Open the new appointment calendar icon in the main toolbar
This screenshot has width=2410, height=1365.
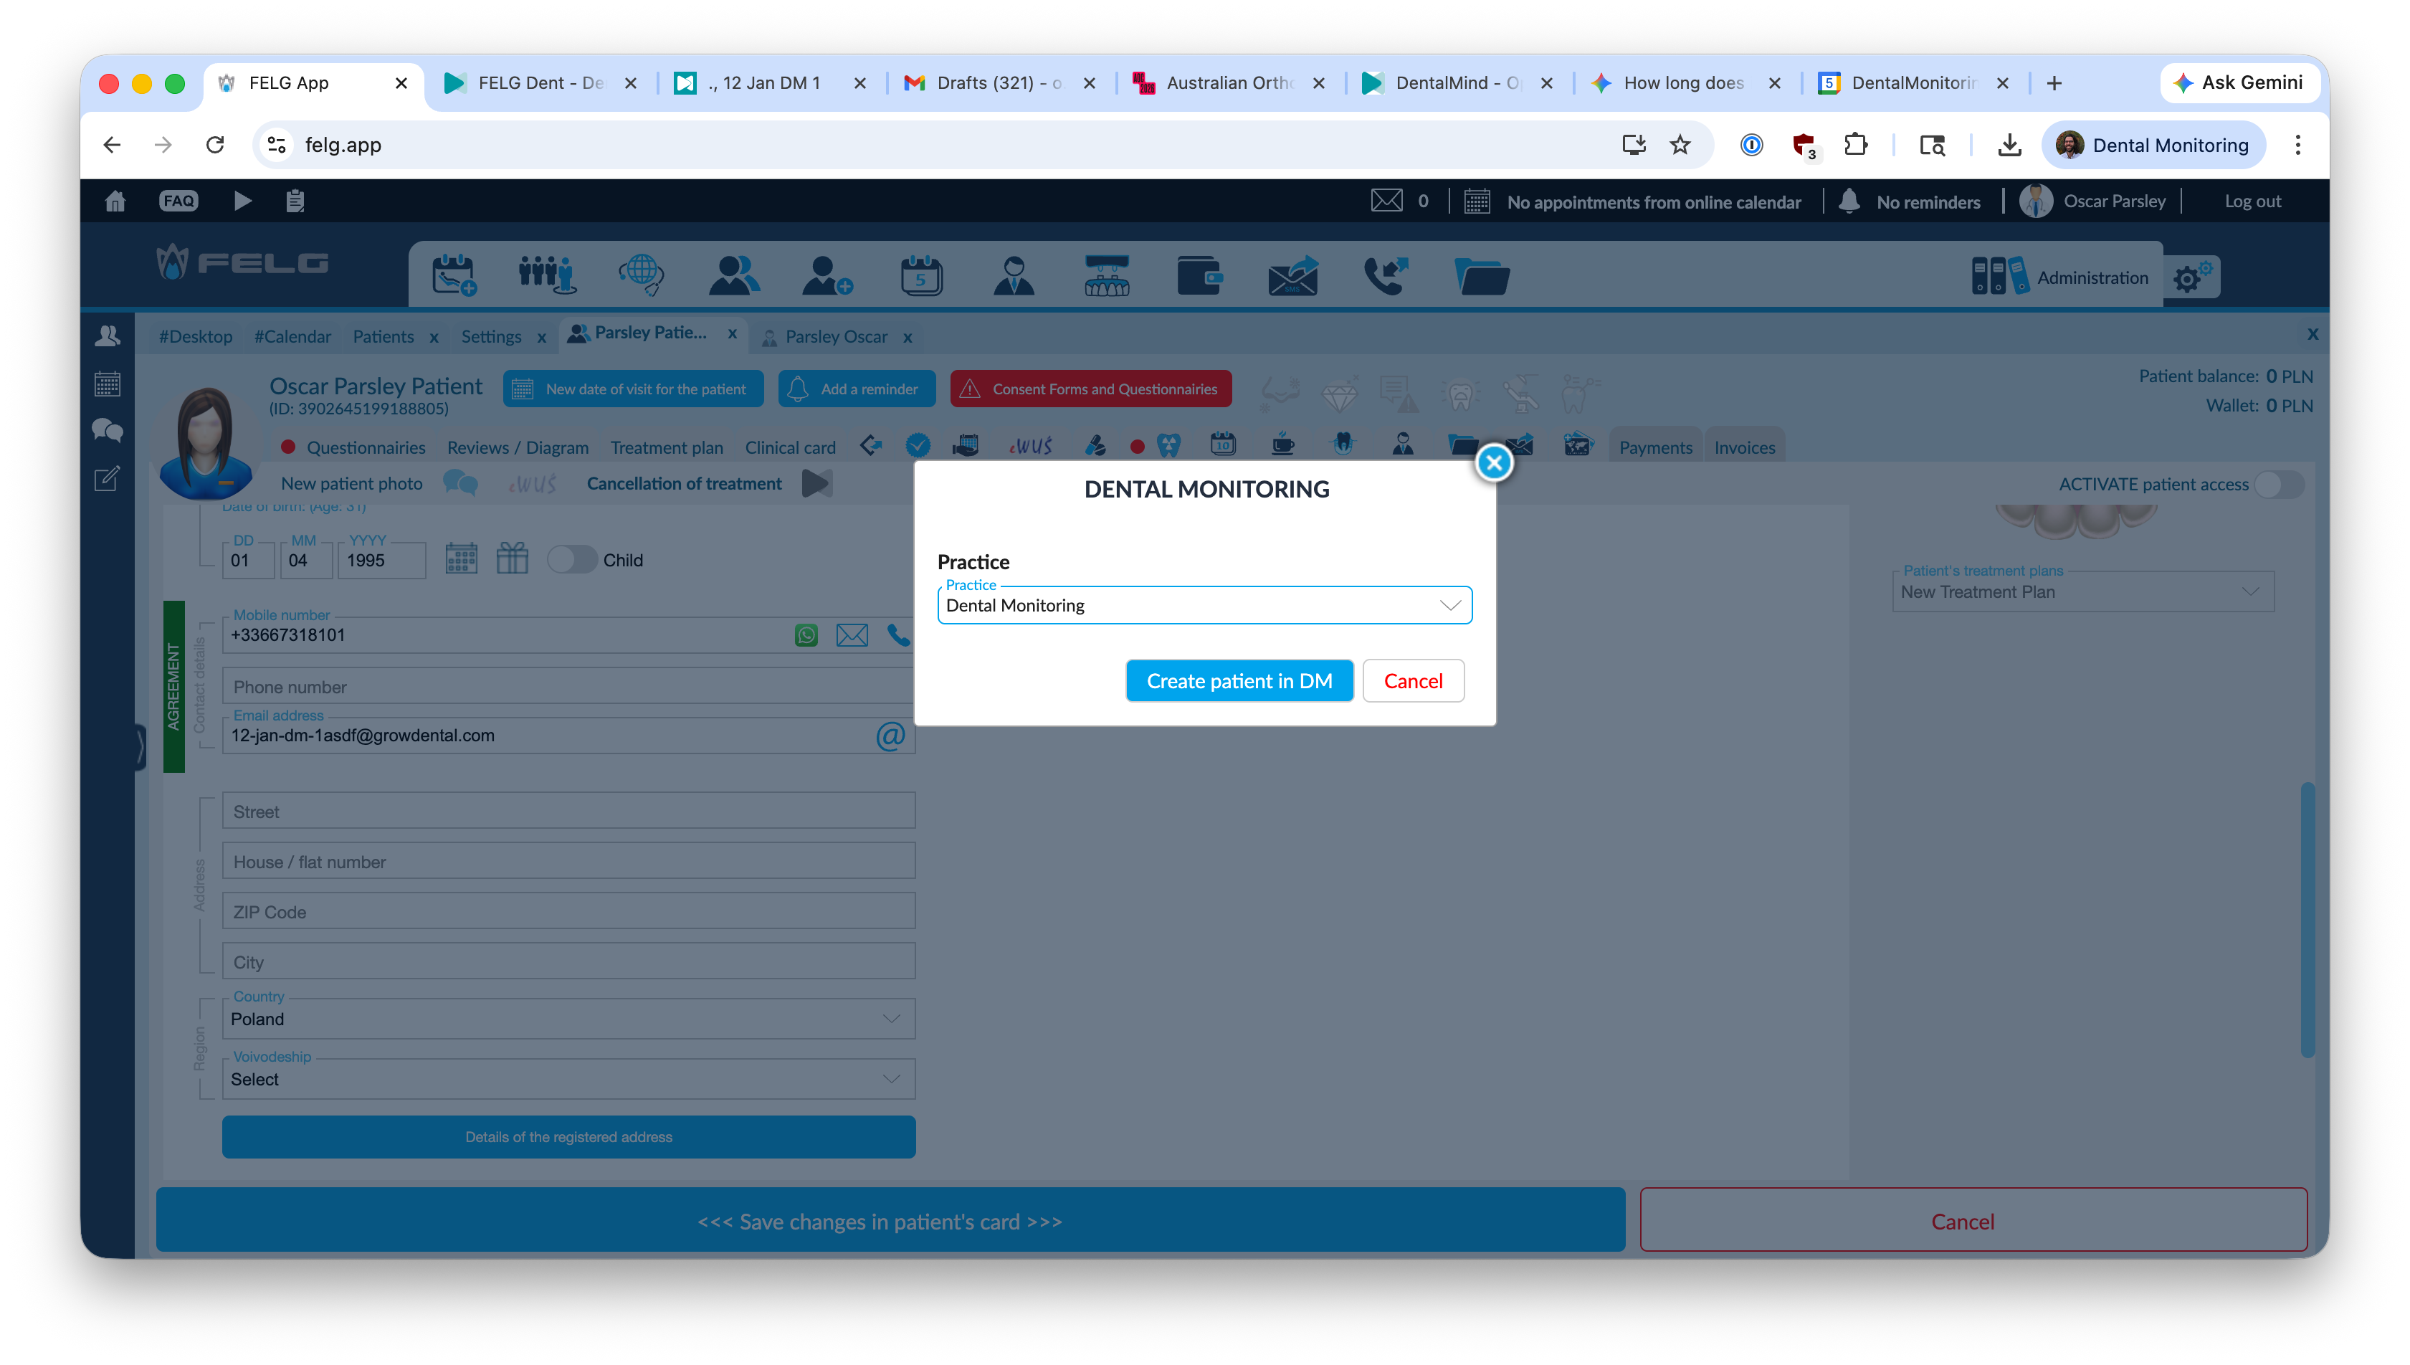454,275
